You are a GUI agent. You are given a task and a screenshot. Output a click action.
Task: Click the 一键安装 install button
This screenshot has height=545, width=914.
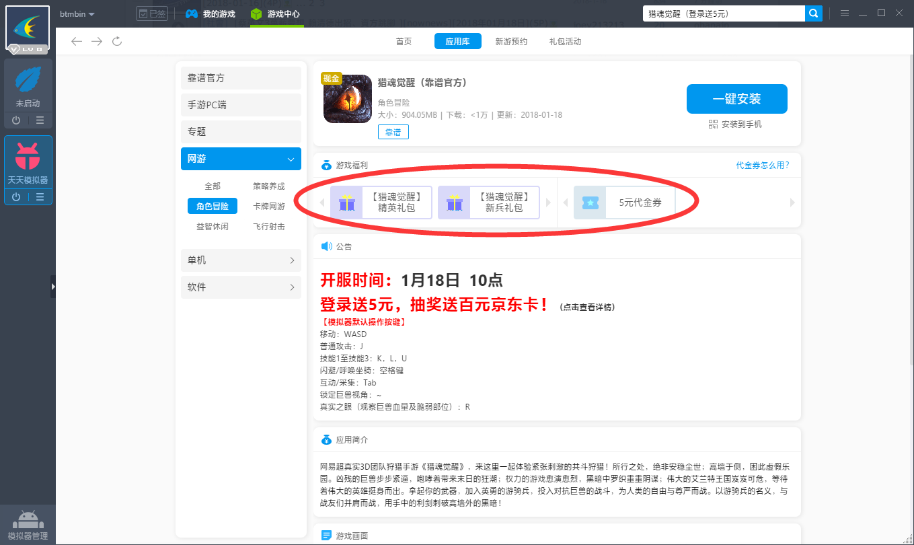(x=736, y=99)
